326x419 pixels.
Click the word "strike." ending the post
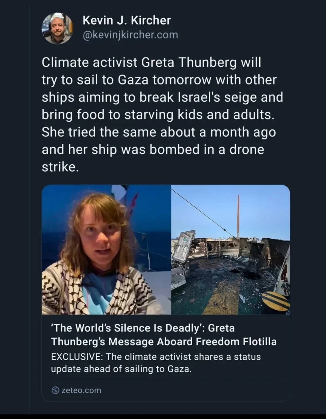click(x=60, y=167)
